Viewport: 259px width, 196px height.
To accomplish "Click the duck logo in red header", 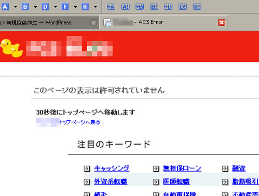I will 11,48.
